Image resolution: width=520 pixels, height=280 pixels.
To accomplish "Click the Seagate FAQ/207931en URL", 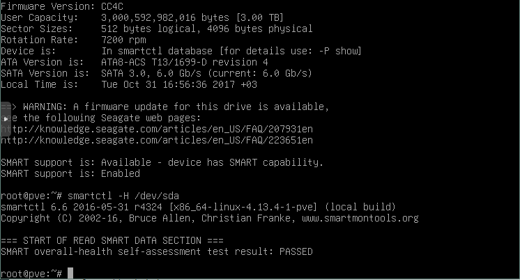I will point(157,129).
